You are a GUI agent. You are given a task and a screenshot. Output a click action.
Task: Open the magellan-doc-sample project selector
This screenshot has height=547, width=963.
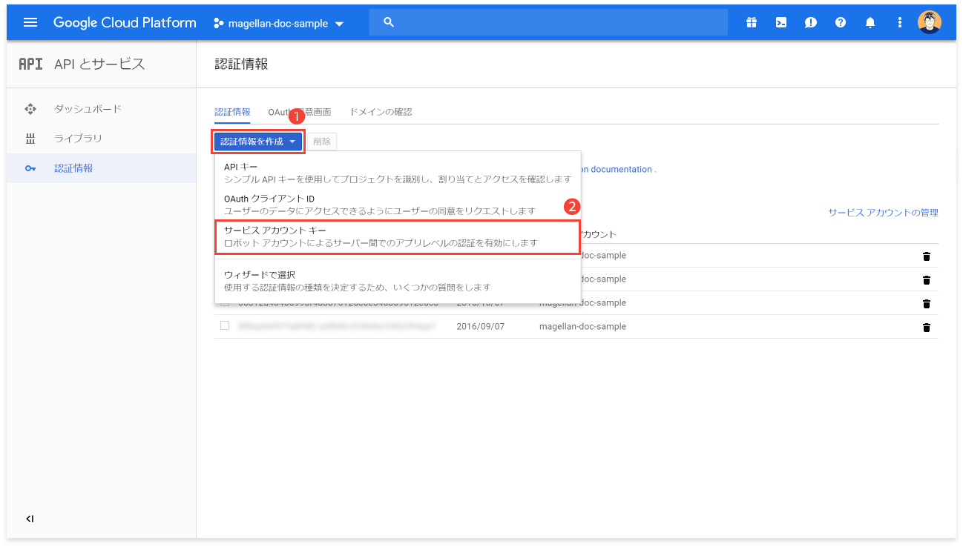click(x=278, y=23)
